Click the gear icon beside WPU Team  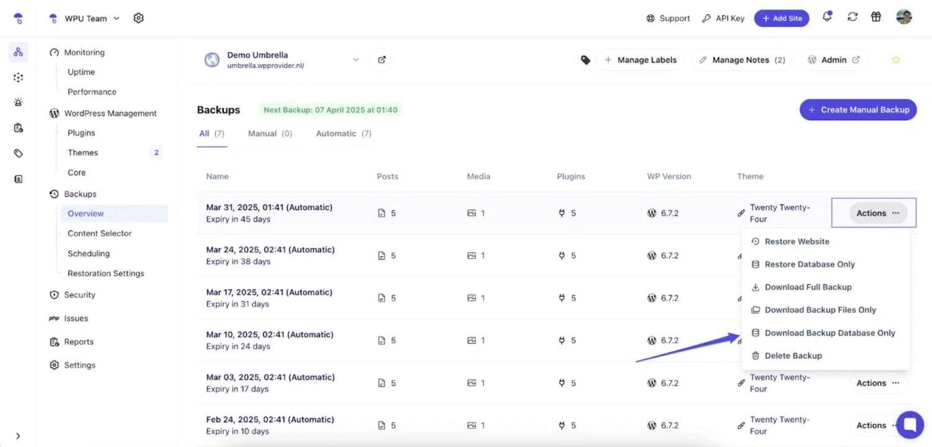(x=139, y=18)
